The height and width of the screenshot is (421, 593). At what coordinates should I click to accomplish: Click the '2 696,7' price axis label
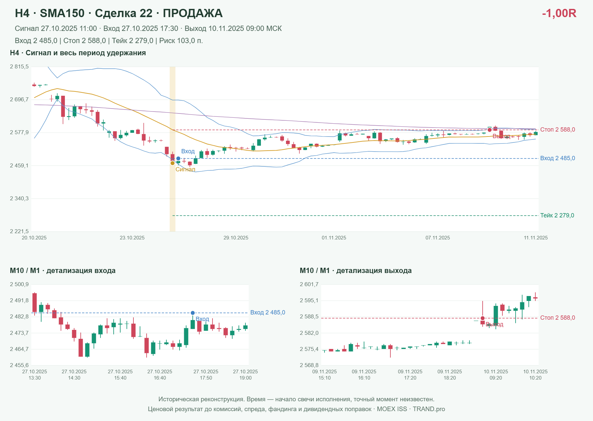19,99
